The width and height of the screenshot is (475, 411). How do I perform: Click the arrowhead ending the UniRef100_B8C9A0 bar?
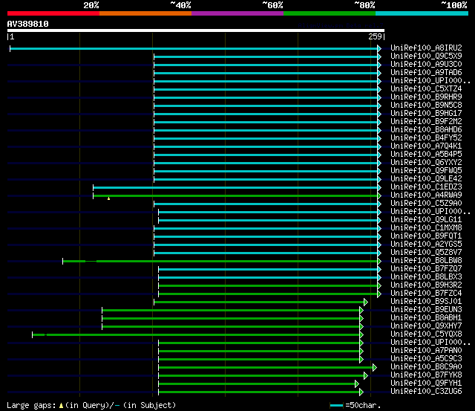pyautogui.click(x=375, y=368)
